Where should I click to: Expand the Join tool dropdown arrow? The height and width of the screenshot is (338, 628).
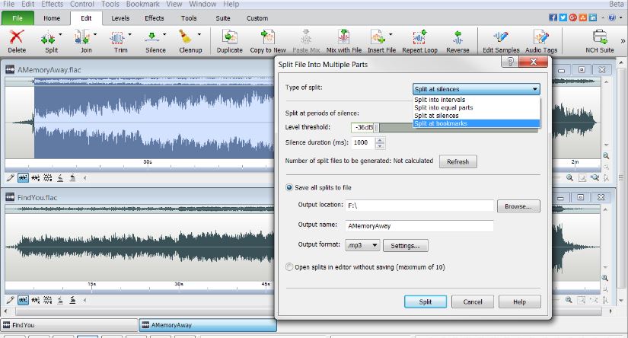point(95,35)
